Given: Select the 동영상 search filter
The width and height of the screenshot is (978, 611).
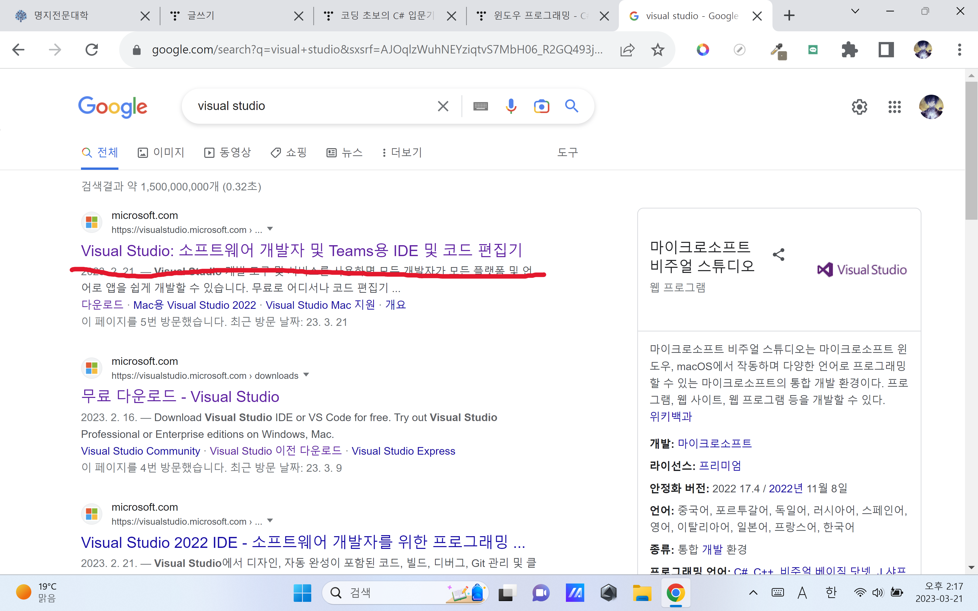Looking at the screenshot, I should [x=227, y=153].
